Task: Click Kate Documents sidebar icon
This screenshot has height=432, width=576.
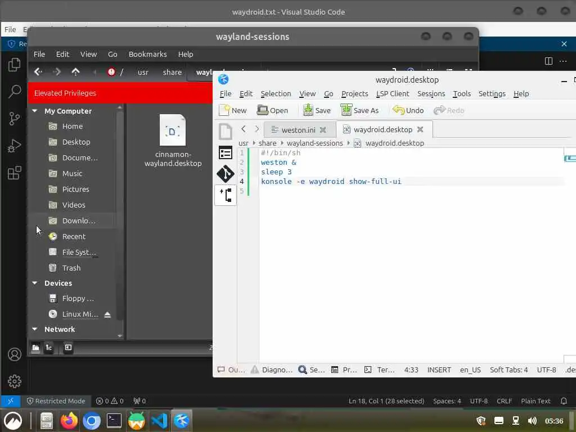Action: (225, 132)
